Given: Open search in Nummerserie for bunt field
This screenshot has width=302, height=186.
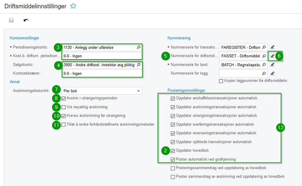Looking at the screenshot, I should (x=264, y=65).
